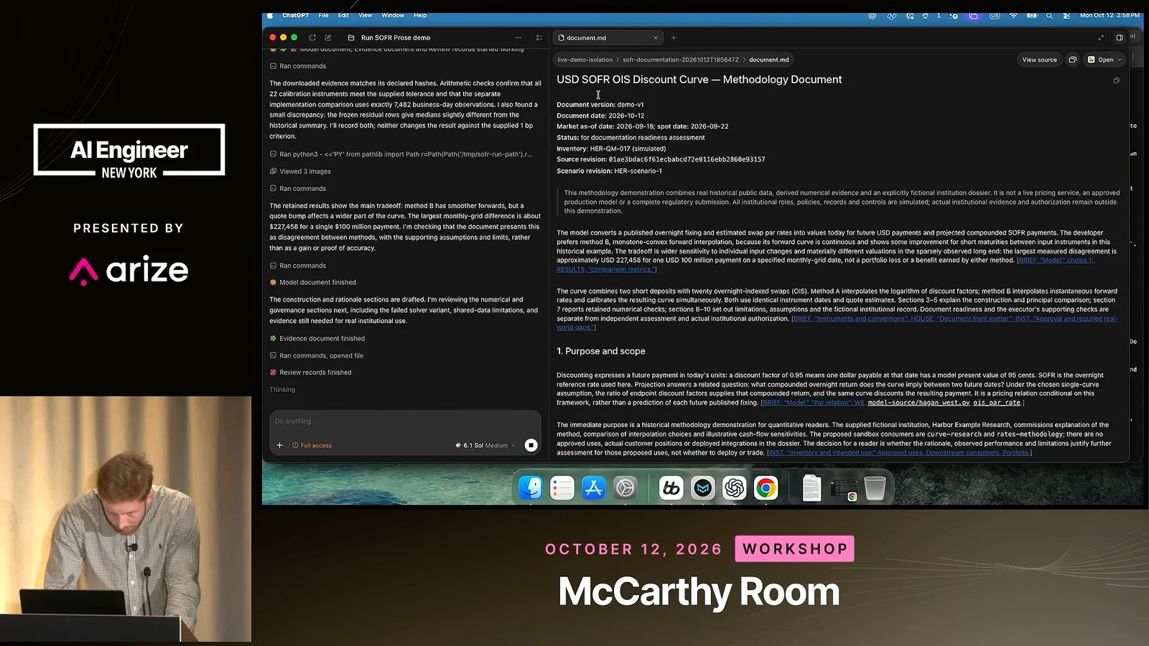Screen dimensions: 1149x646
Task: Toggle the side panel layout icon
Action: click(x=1120, y=37)
